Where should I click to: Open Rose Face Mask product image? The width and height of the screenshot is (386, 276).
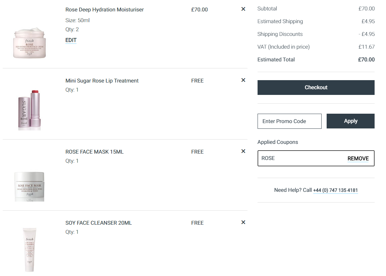tap(30, 186)
